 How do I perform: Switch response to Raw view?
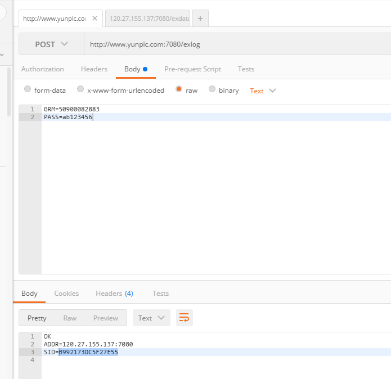click(70, 318)
